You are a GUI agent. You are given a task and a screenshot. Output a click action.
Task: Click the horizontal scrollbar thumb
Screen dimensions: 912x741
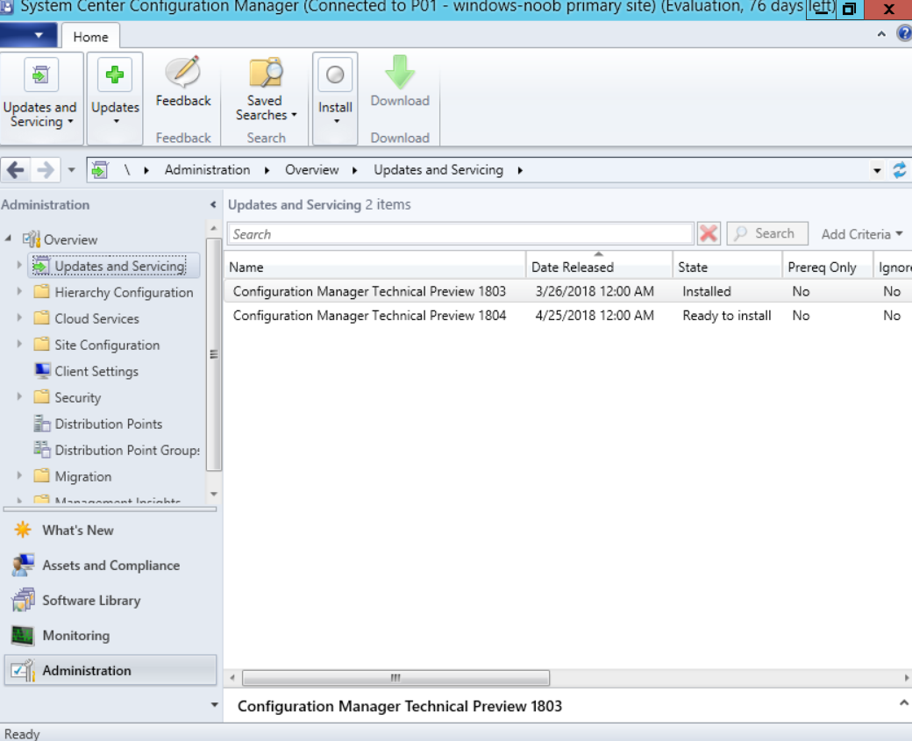[395, 678]
